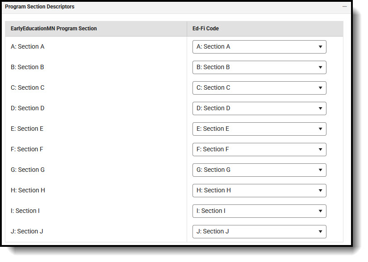Click the C: Section C row label

[28, 88]
